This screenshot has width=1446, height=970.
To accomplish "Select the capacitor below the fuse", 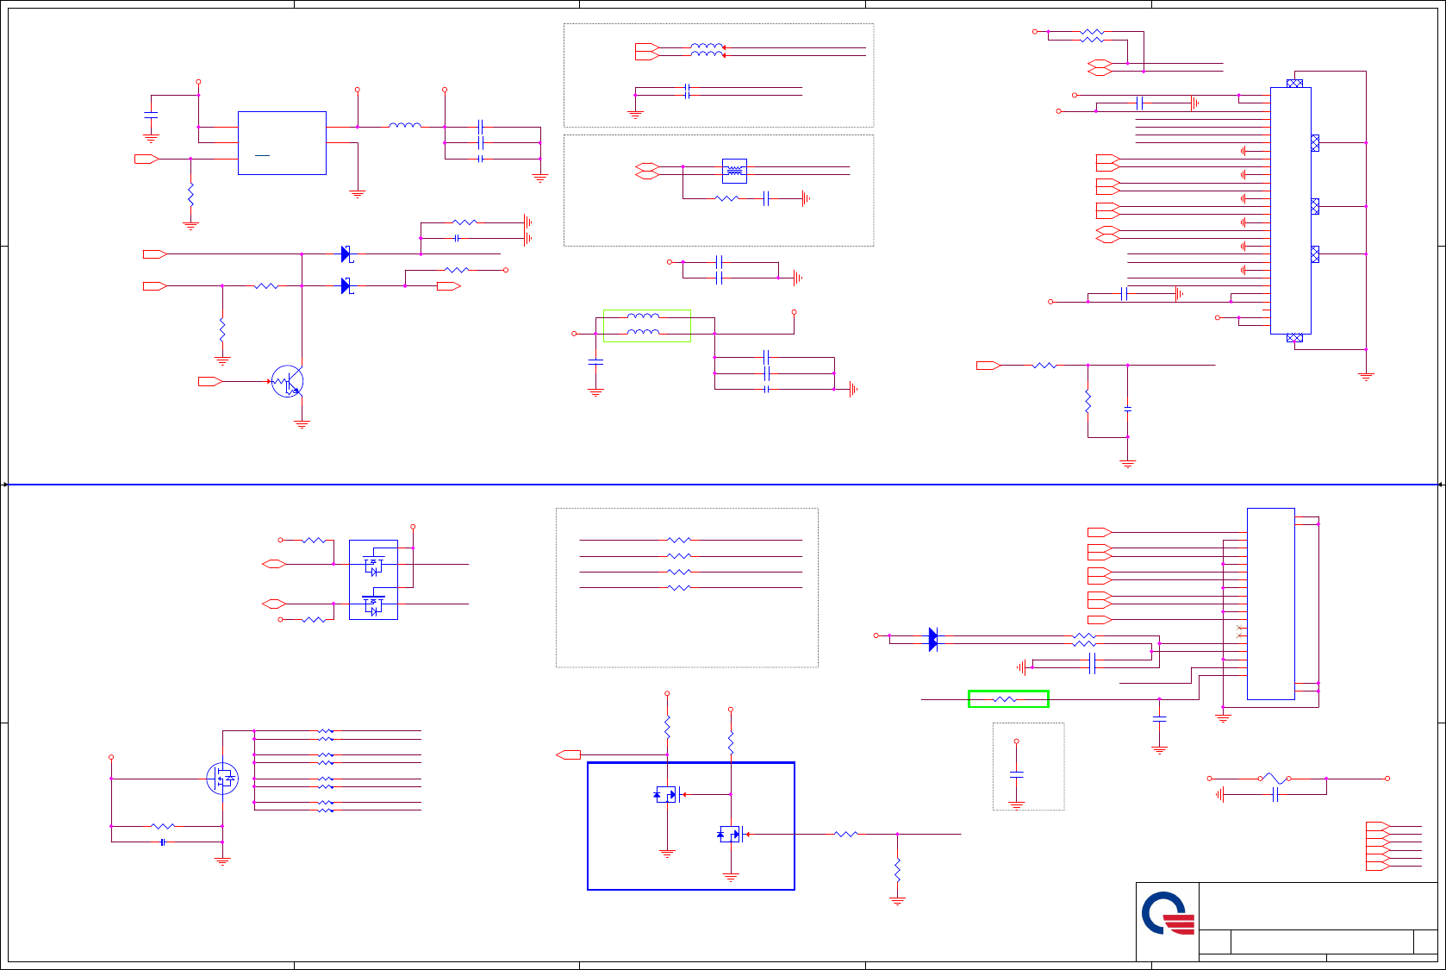I will (1276, 794).
